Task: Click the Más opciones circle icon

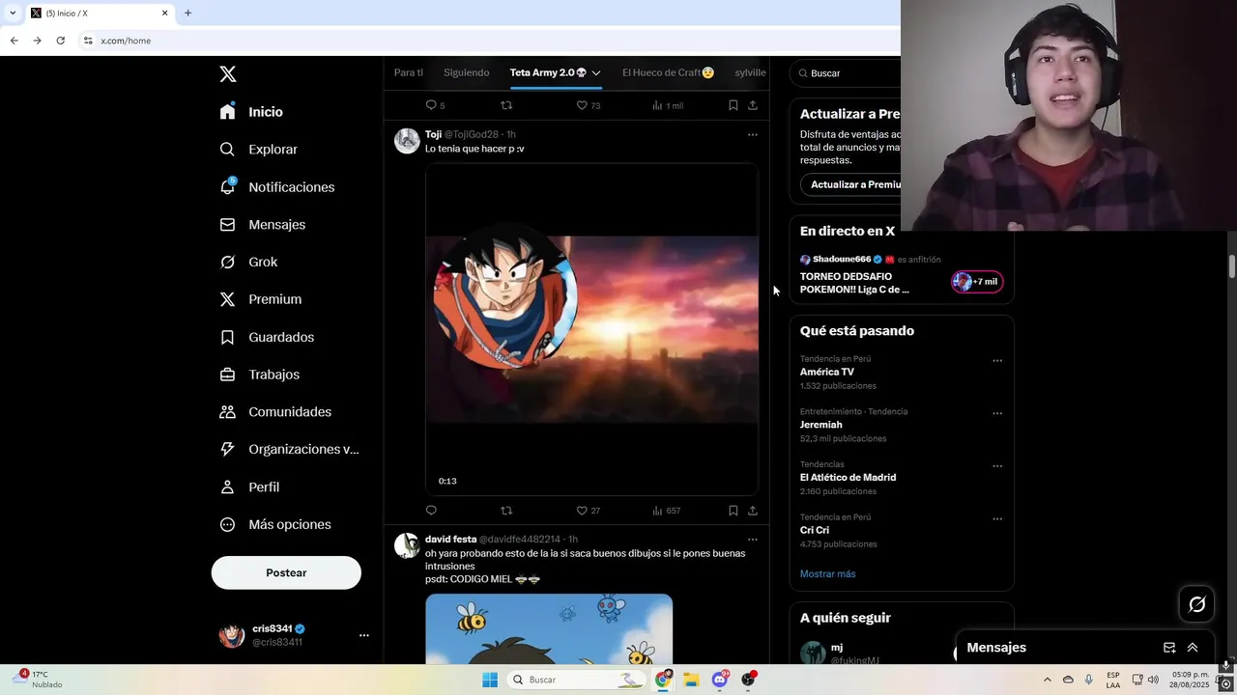Action: point(227,524)
